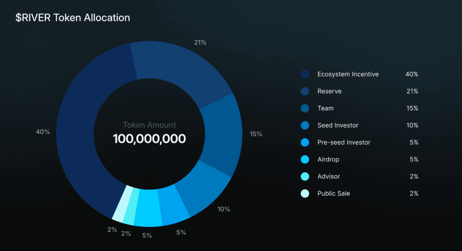Click the "$RIVER Token Allocation" title

[x=73, y=18]
